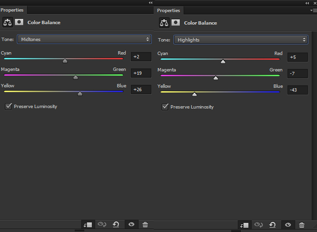
Task: Collapse the left panel with double arrows
Action: point(150,3)
